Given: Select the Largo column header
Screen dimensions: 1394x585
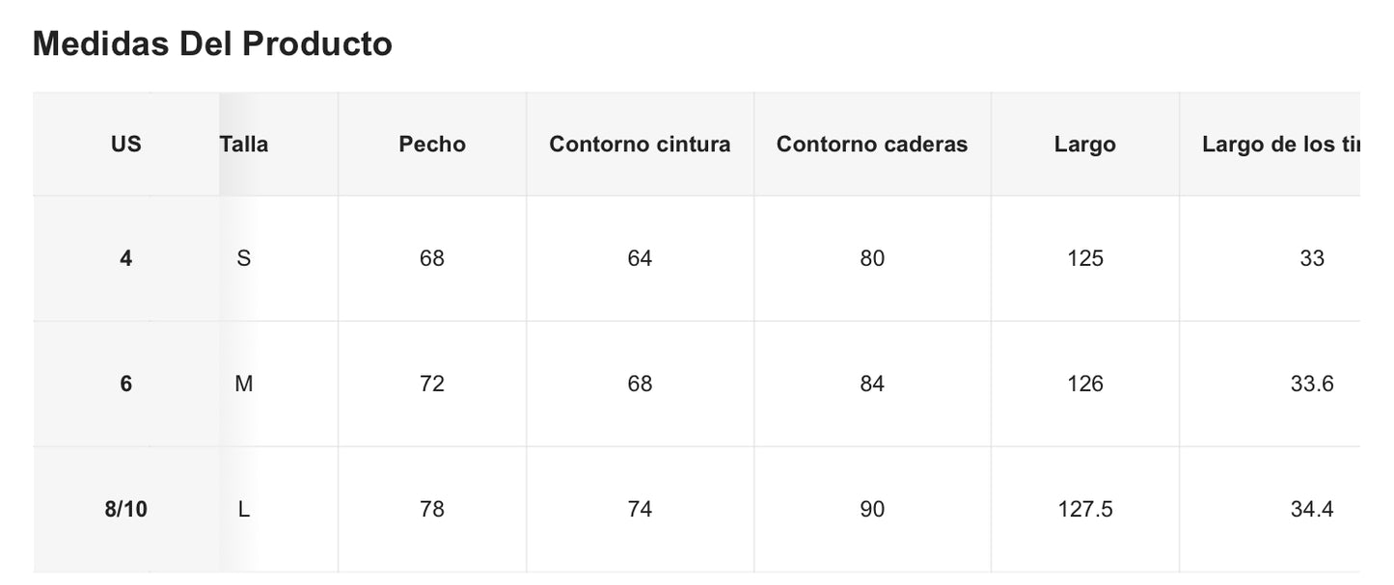Looking at the screenshot, I should (x=1084, y=145).
